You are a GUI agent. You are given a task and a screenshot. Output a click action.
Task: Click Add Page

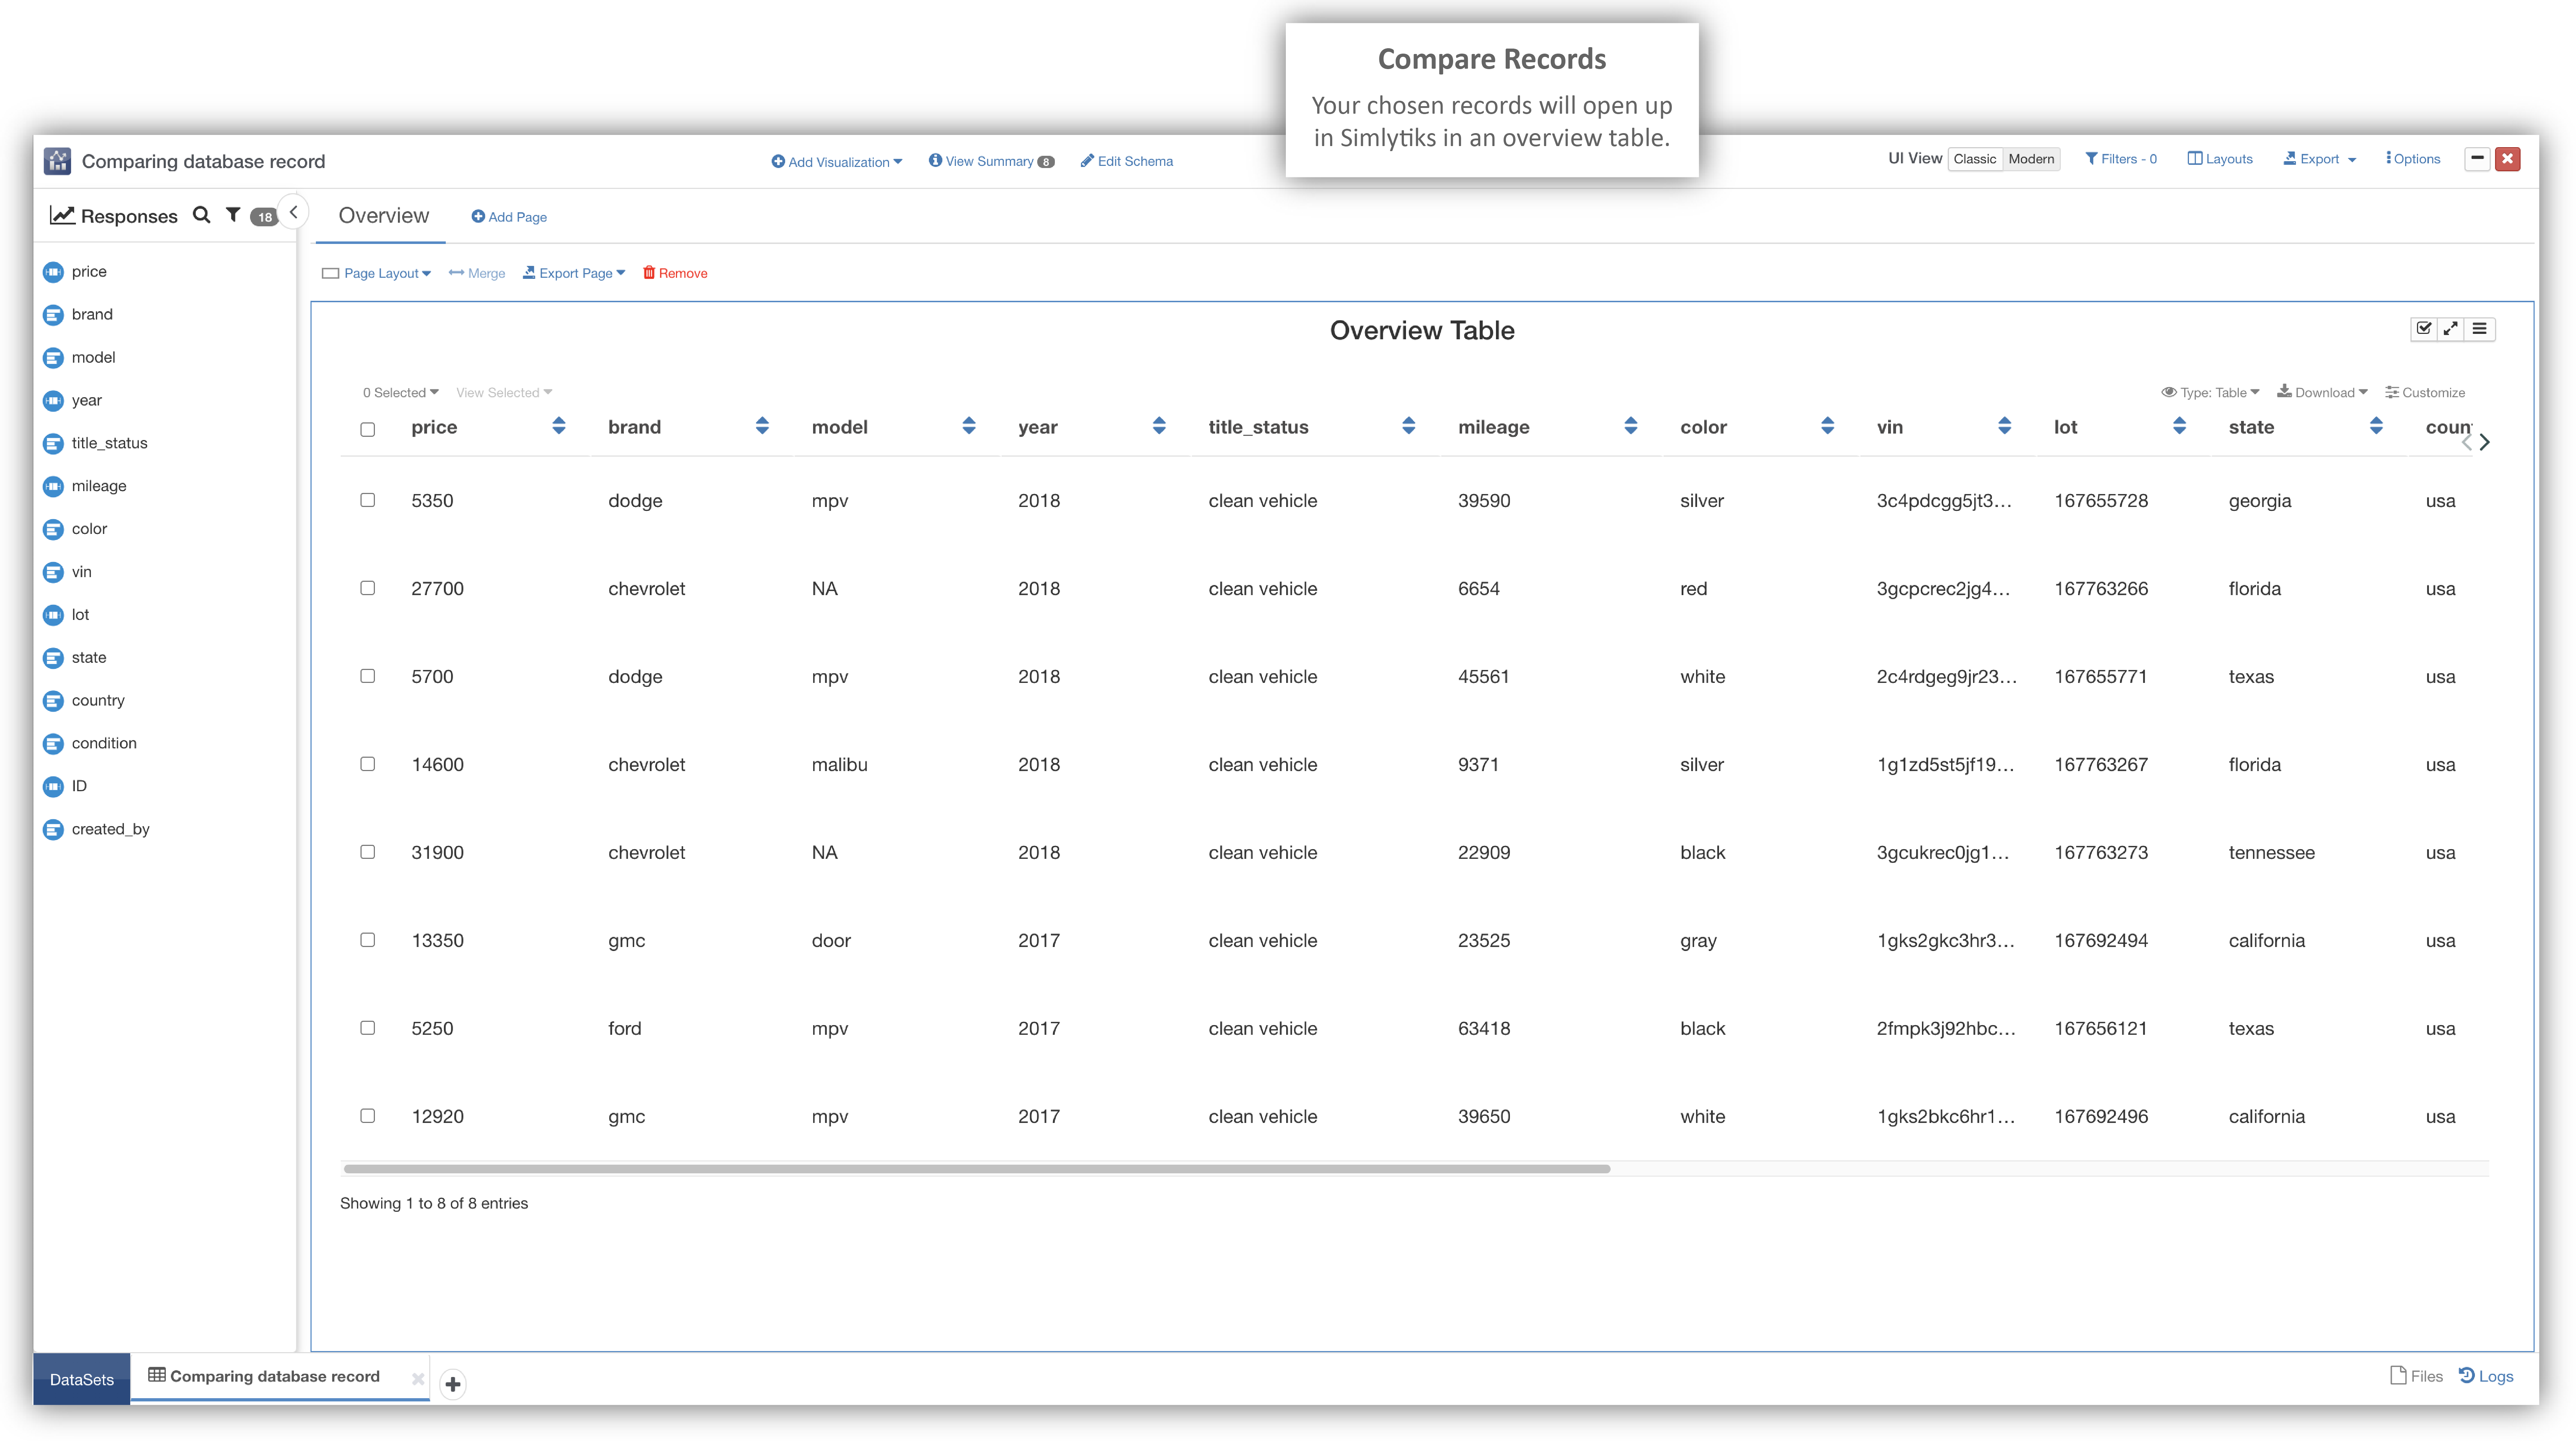tap(509, 217)
